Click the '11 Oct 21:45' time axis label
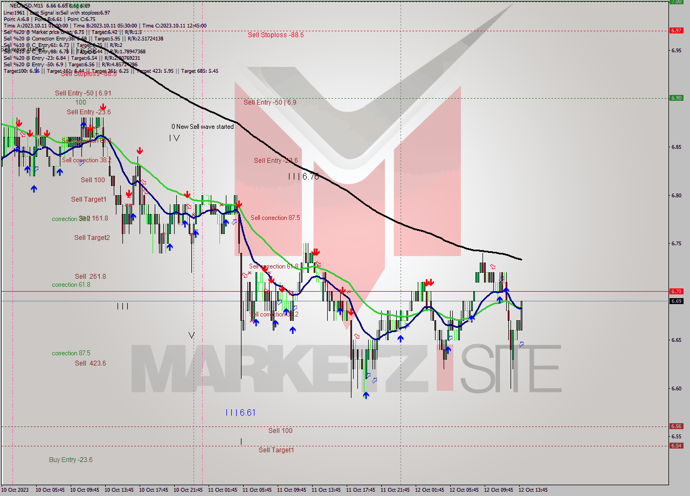Image resolution: width=690 pixels, height=496 pixels. tap(395, 490)
